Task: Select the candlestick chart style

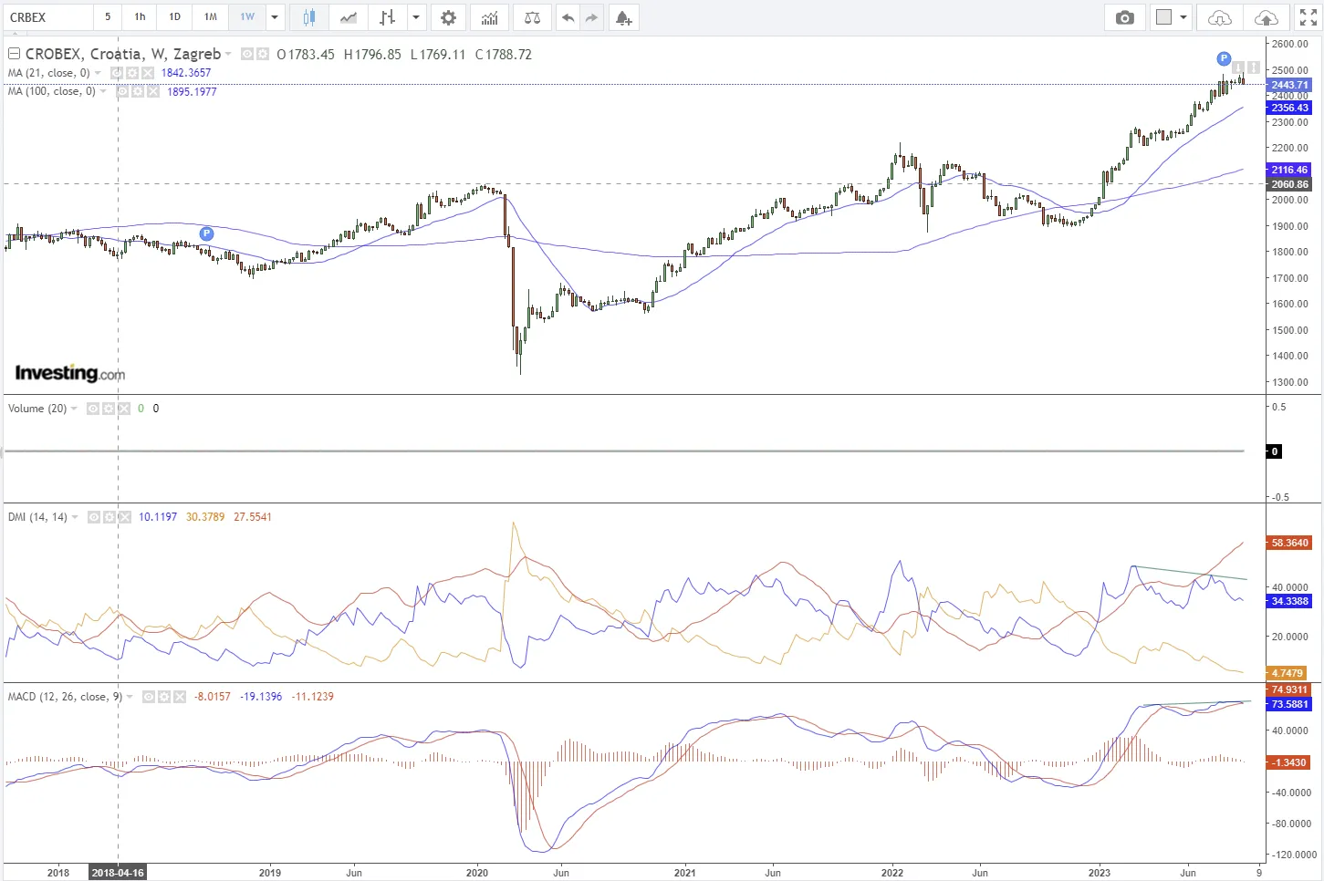Action: (308, 17)
